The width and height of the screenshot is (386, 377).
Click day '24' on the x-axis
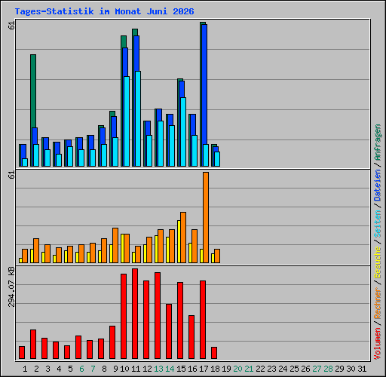pyautogui.click(x=283, y=369)
